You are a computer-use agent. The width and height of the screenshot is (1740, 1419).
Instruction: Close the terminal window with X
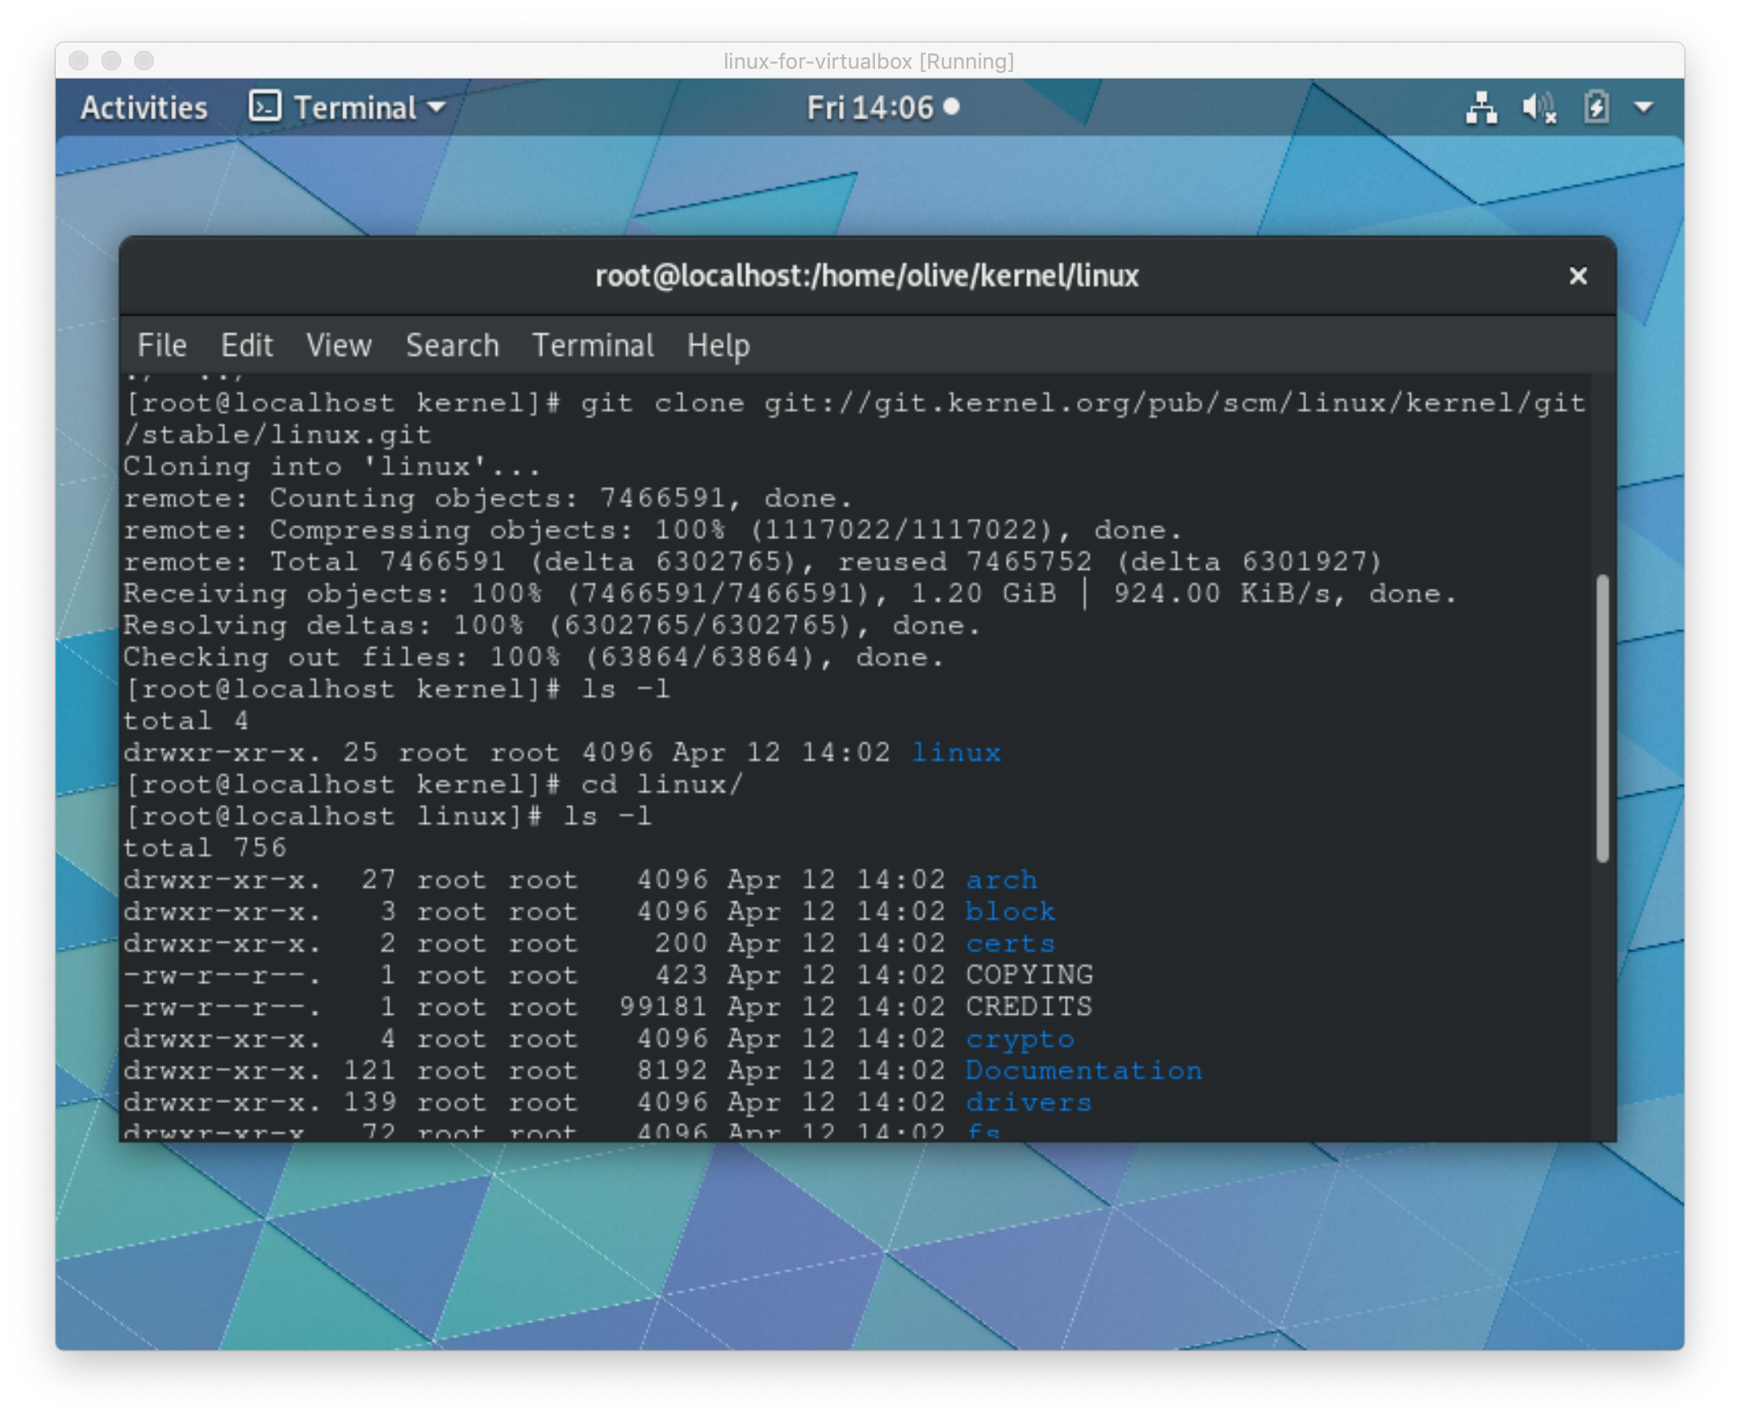pyautogui.click(x=1578, y=277)
